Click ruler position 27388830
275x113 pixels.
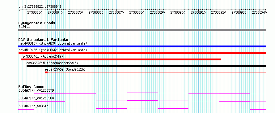click(35, 12)
